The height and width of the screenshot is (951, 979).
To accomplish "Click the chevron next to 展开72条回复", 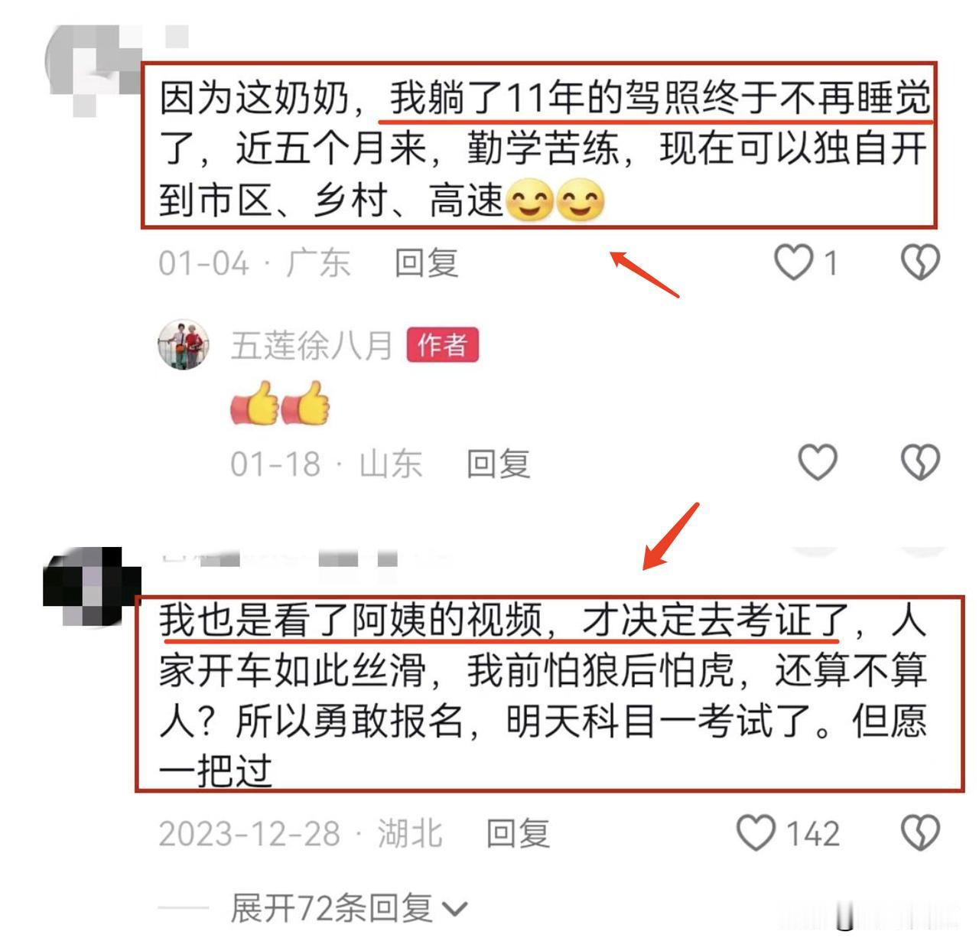I will tap(454, 910).
